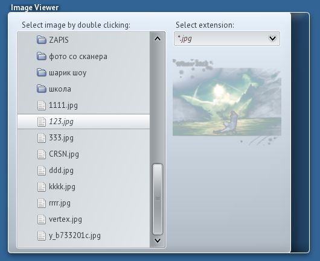Viewport: 320px width, 261px height.
Task: Click the file icon next to 1111.jpg
Action: tap(42, 105)
